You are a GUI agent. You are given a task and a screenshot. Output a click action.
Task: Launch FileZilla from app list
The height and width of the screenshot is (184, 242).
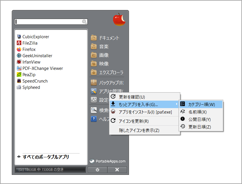pyautogui.click(x=30, y=43)
